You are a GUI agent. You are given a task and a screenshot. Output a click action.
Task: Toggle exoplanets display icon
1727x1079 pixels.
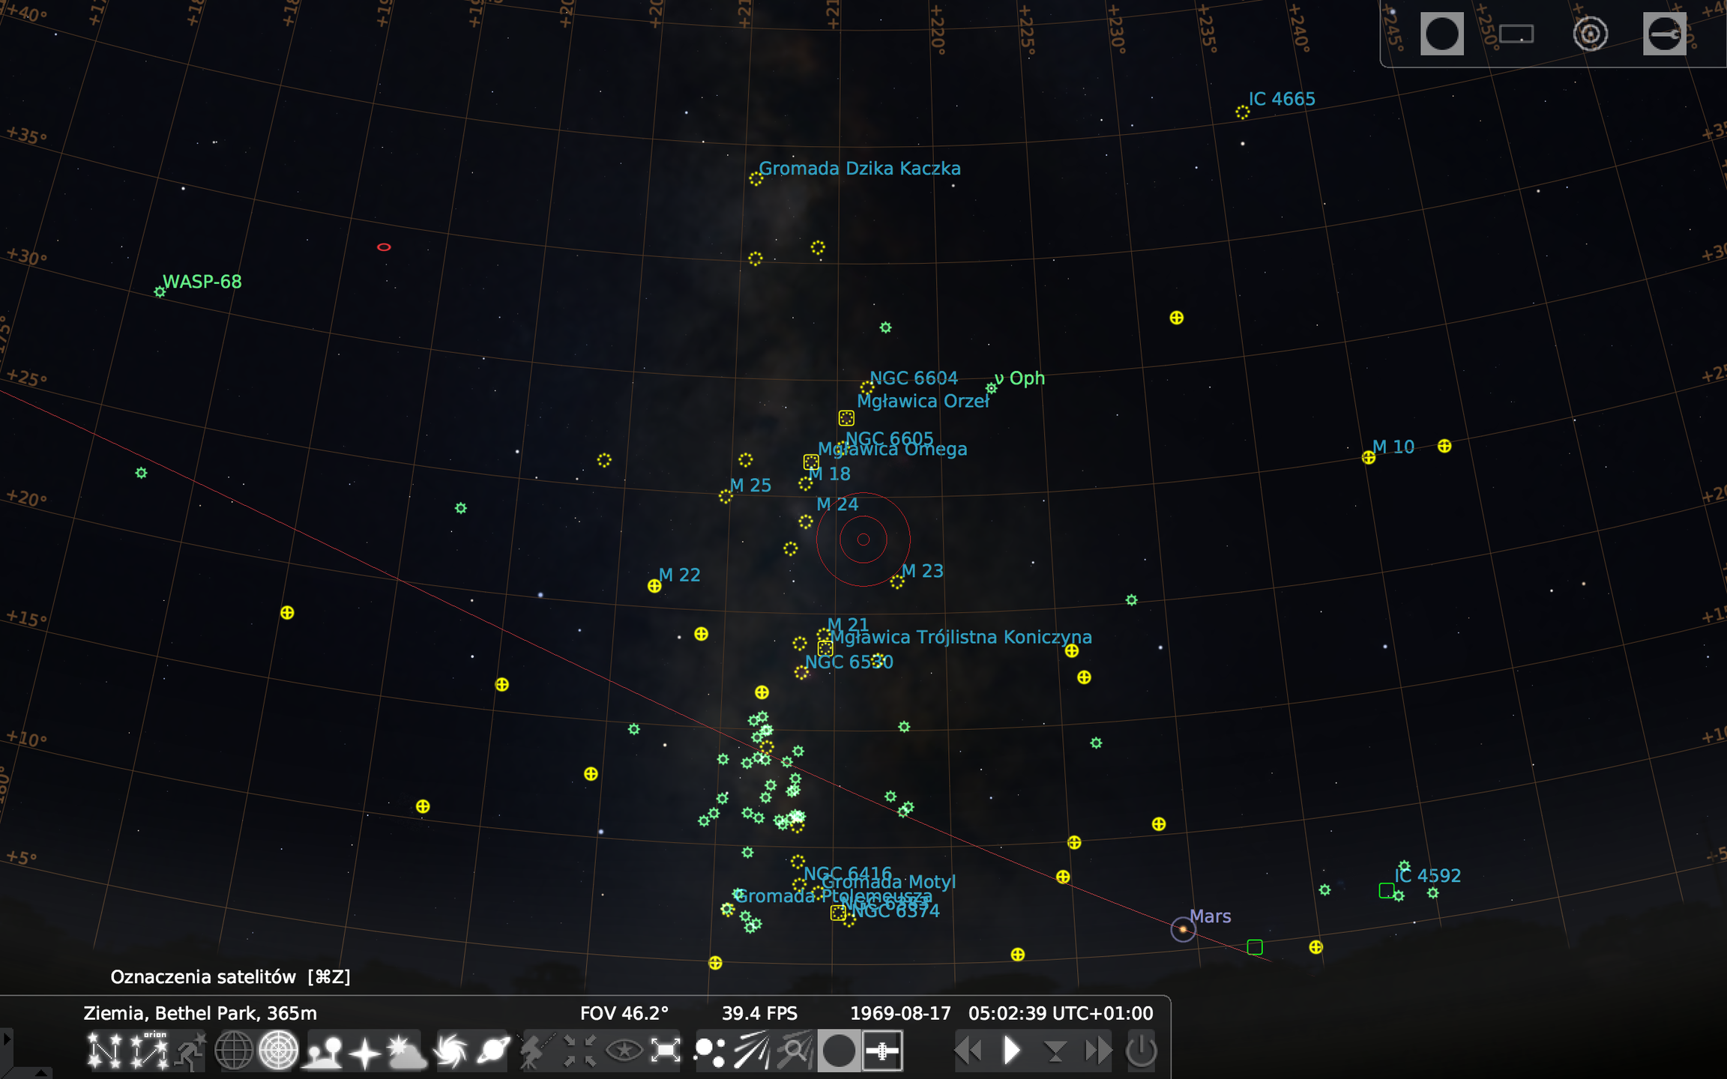(x=709, y=1051)
